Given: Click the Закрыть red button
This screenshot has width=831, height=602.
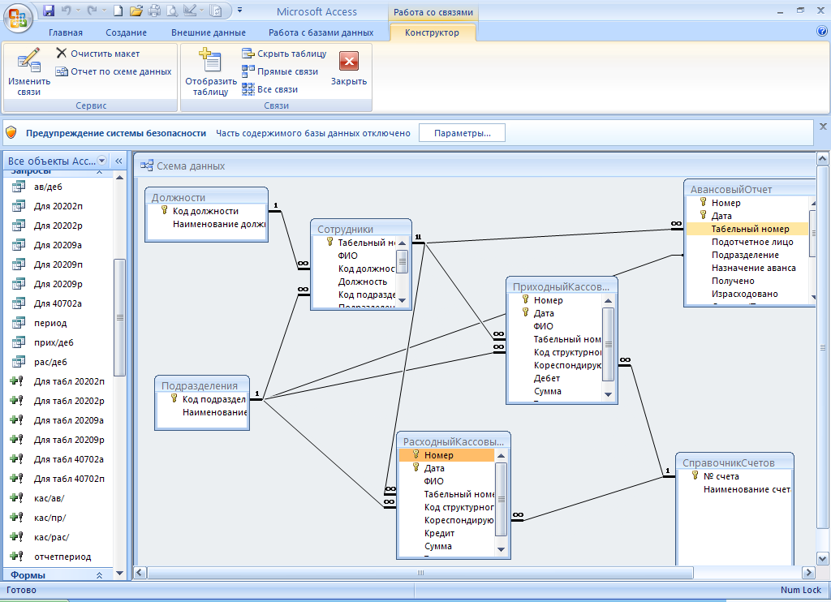Looking at the screenshot, I should point(349,68).
